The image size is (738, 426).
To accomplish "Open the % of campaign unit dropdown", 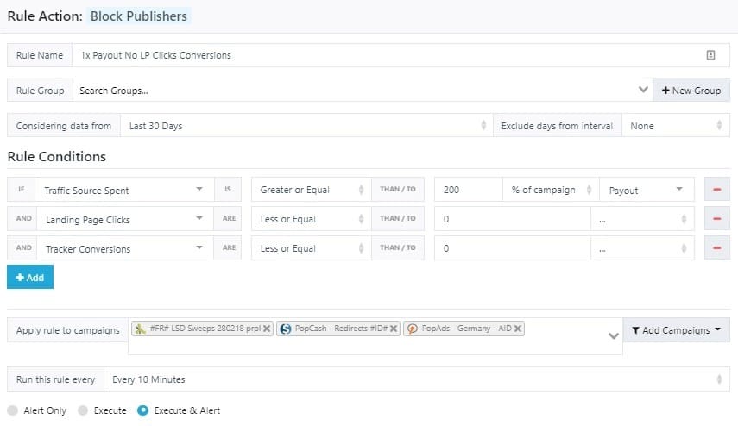I will tap(551, 190).
